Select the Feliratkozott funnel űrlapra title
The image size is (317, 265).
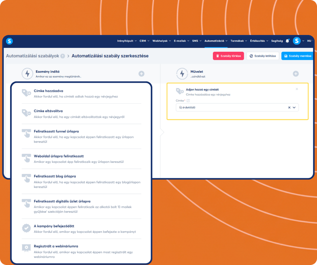tap(56, 131)
